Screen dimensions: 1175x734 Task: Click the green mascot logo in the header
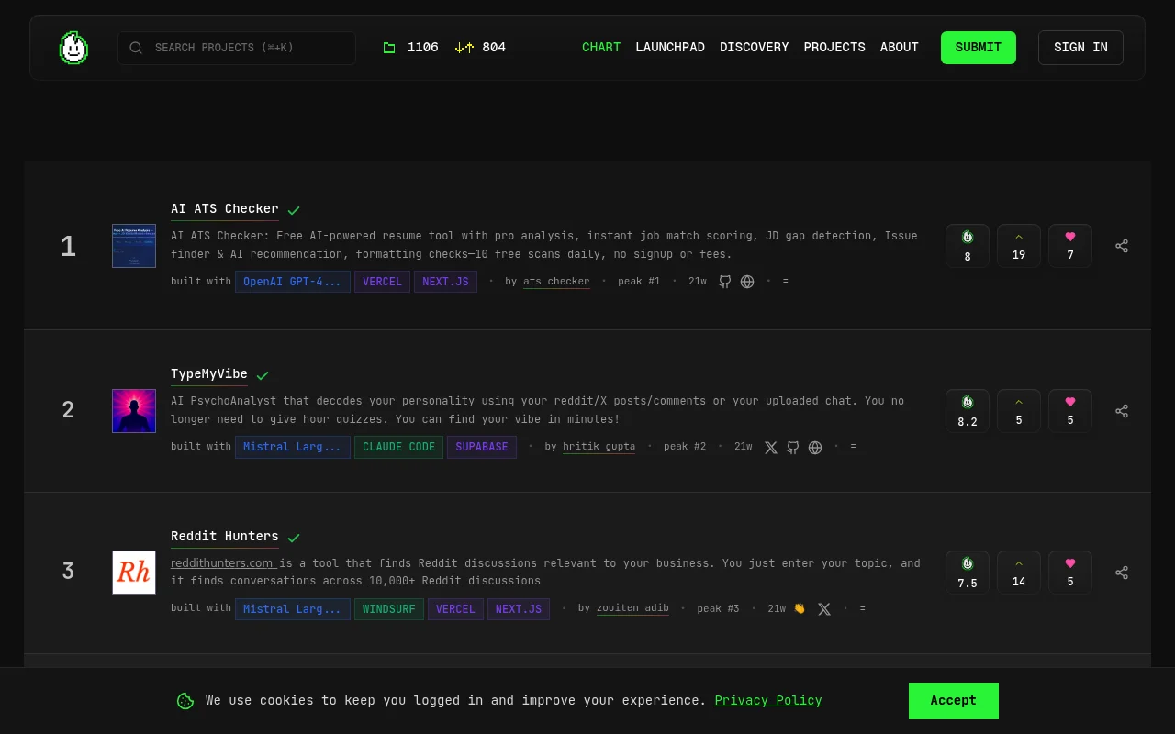pyautogui.click(x=73, y=48)
